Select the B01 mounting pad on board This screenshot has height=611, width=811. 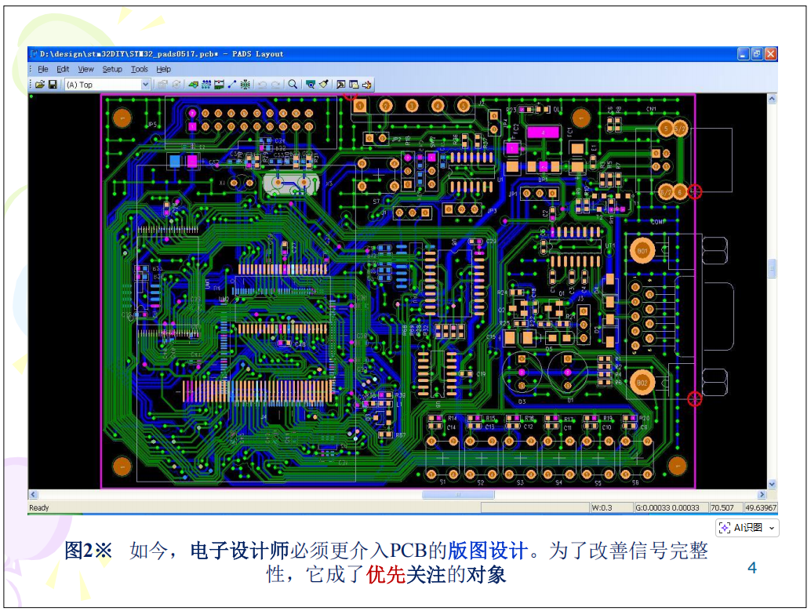[642, 251]
